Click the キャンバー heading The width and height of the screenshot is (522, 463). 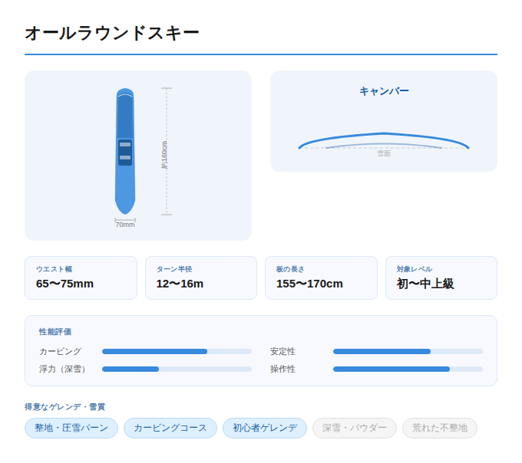tap(384, 90)
